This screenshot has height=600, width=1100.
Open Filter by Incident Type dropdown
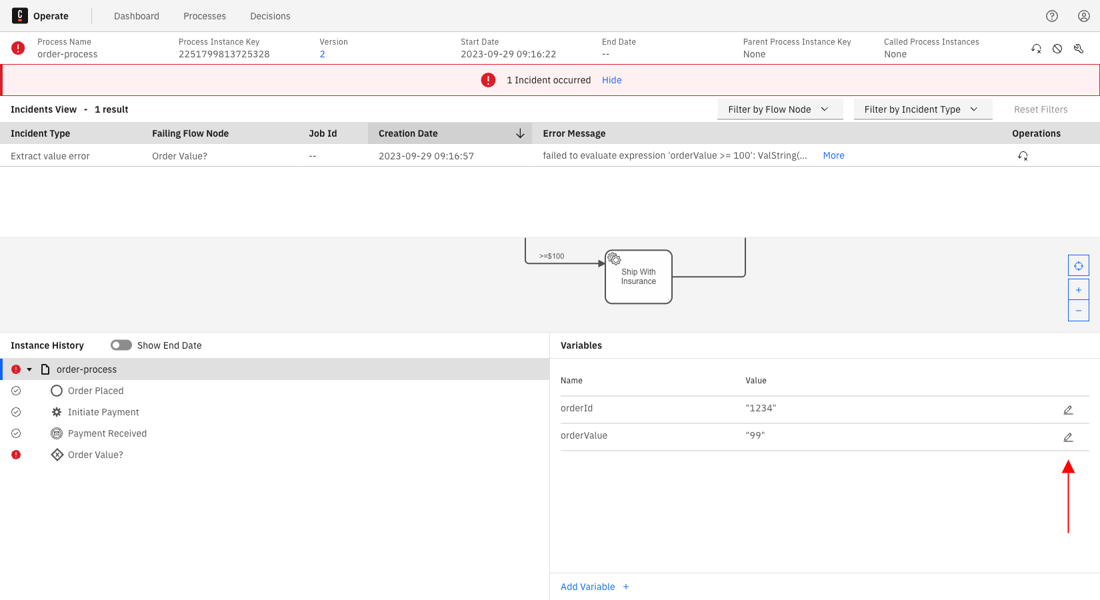(922, 109)
